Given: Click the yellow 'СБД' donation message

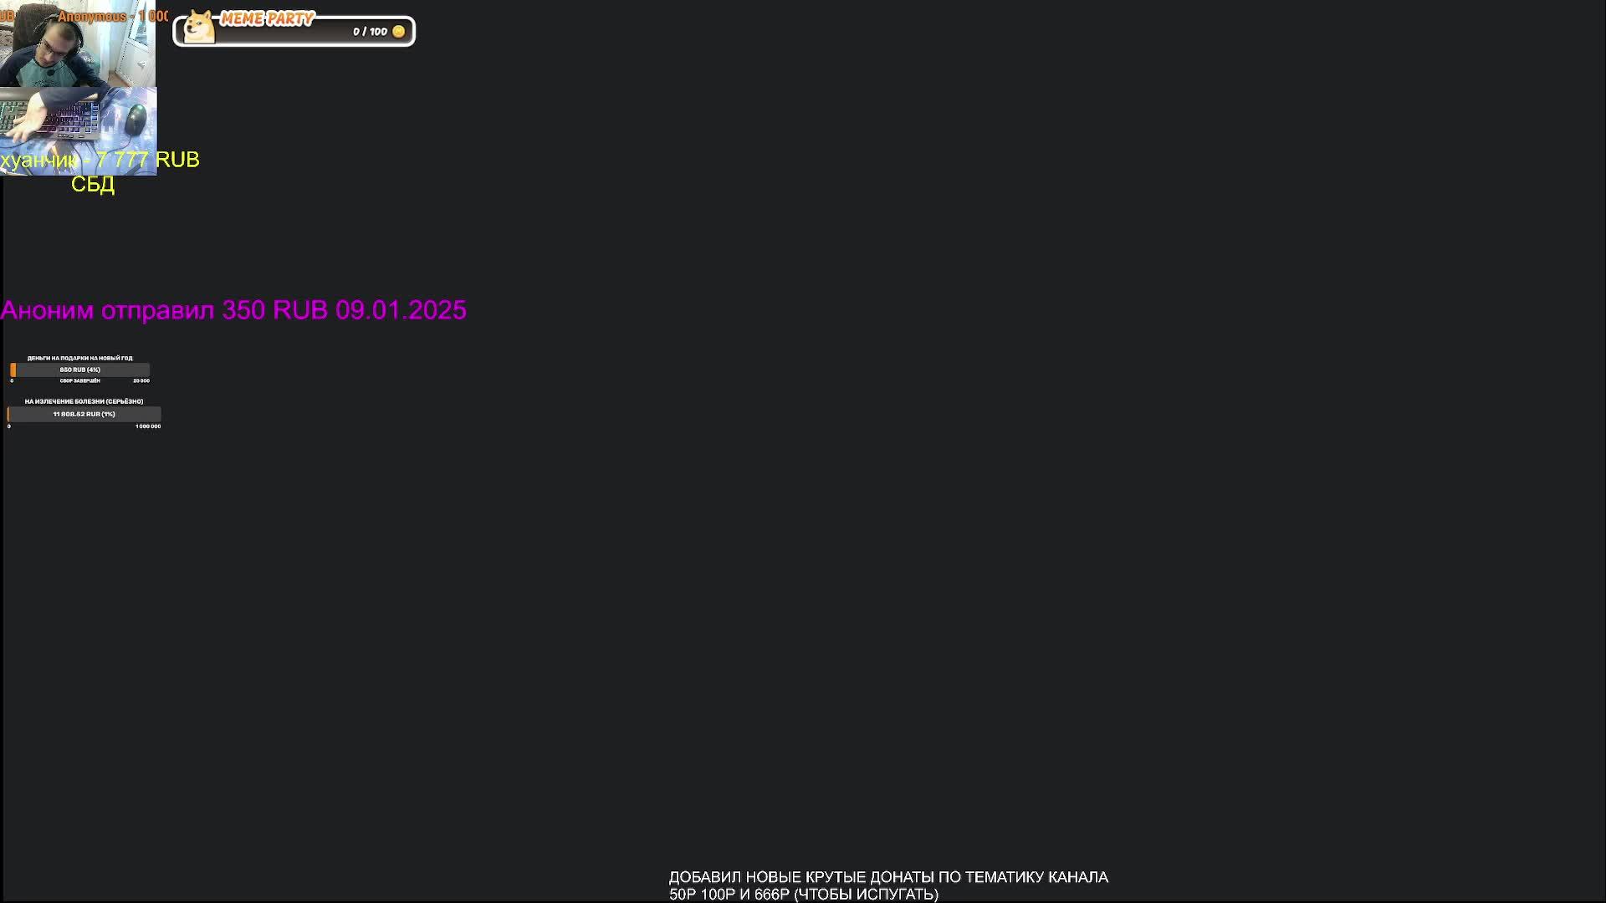Looking at the screenshot, I should [x=93, y=185].
